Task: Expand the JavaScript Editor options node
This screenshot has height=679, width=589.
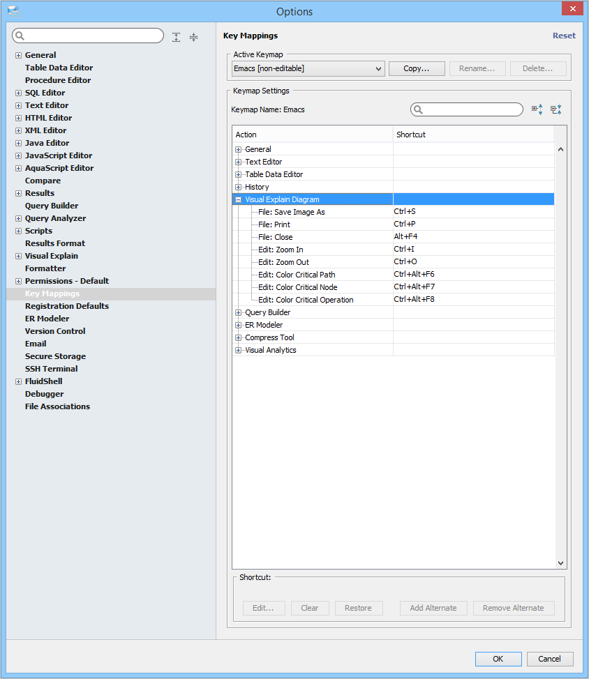Action: click(18, 156)
